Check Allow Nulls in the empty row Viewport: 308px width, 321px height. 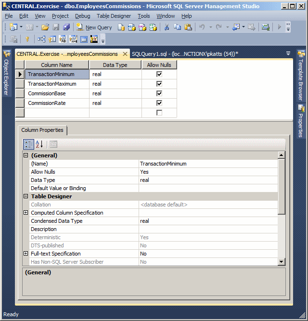[x=159, y=113]
